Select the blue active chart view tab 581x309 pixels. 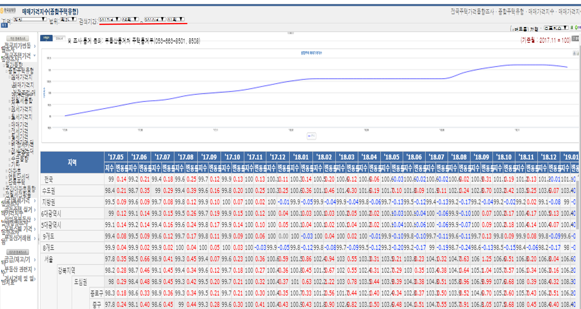(46, 38)
